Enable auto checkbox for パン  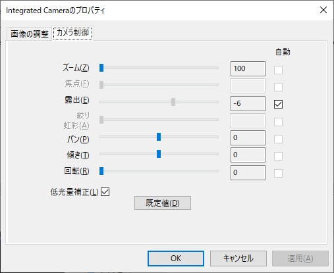pyautogui.click(x=278, y=139)
